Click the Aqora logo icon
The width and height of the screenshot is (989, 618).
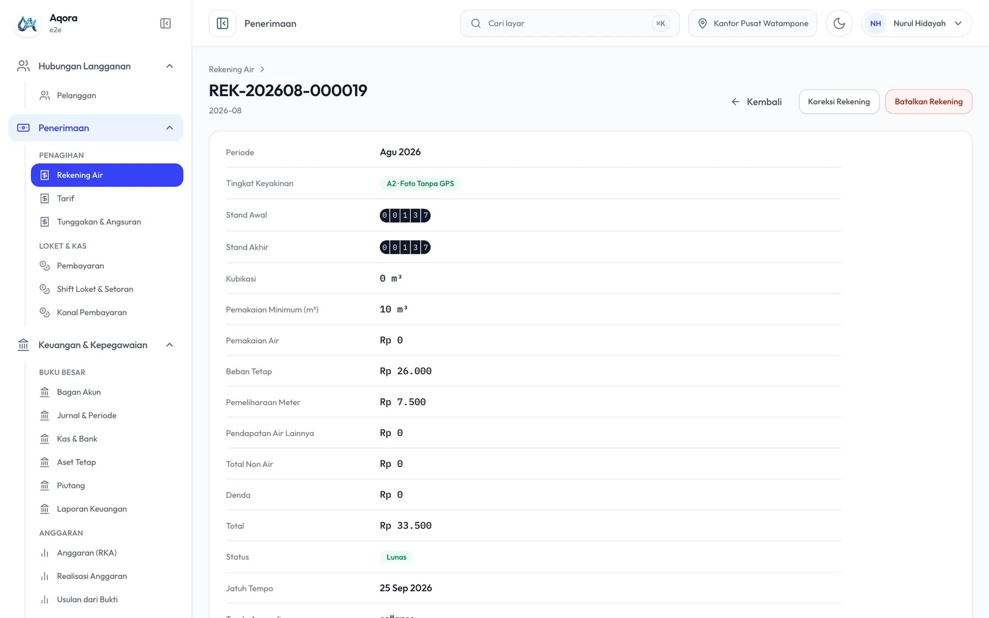[27, 24]
